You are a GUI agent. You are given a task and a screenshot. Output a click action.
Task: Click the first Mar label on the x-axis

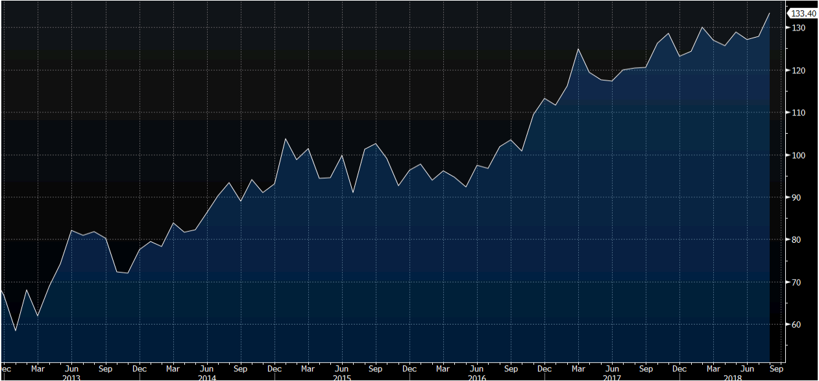[38, 369]
